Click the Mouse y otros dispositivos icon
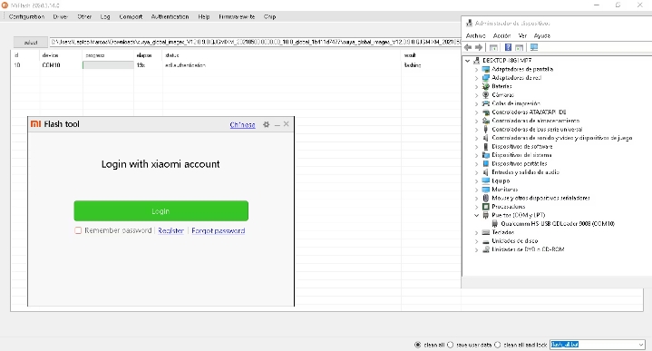This screenshot has width=652, height=351. coord(486,198)
